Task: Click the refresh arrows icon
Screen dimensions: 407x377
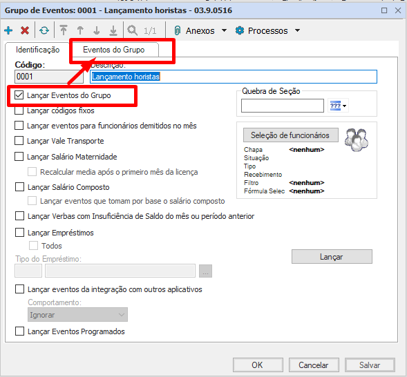Action: [44, 30]
